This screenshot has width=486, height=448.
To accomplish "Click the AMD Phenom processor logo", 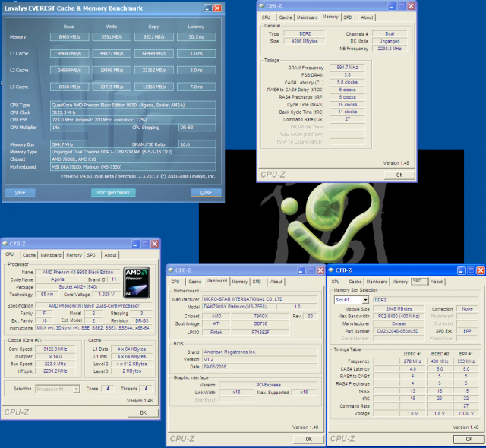I will click(137, 282).
